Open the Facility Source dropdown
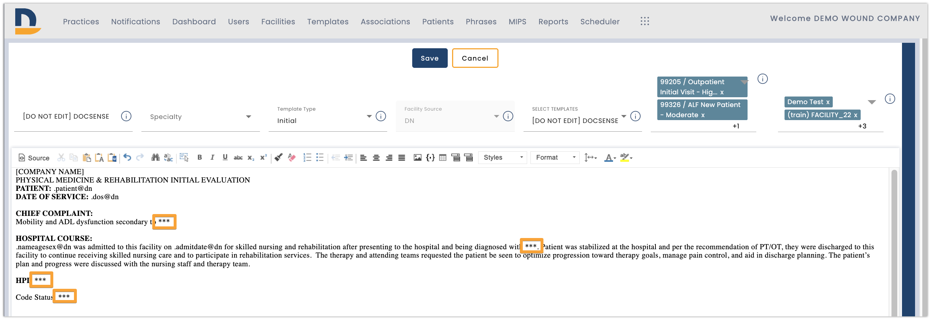The image size is (931, 320). point(496,116)
